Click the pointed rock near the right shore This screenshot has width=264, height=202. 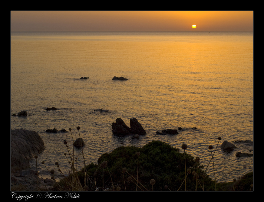point(228,146)
